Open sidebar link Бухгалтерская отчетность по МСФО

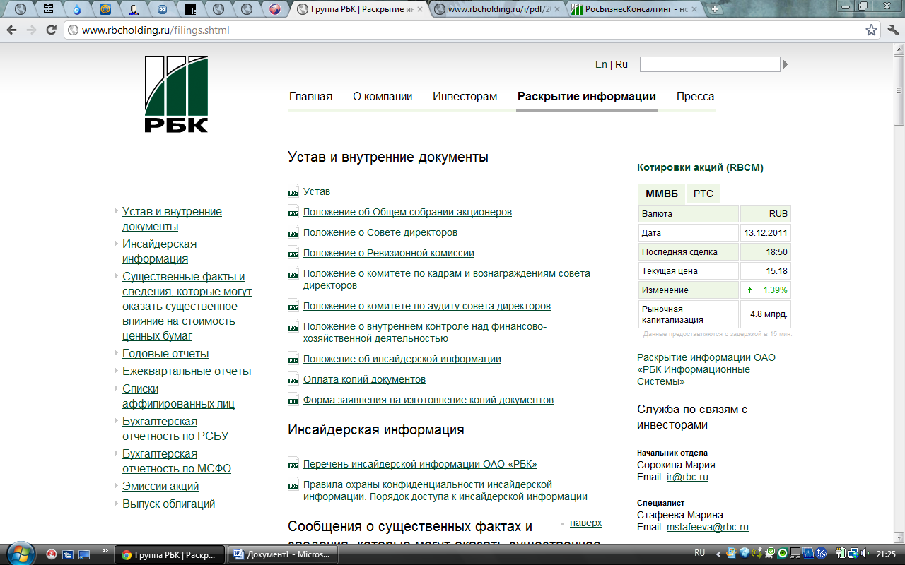pyautogui.click(x=177, y=461)
